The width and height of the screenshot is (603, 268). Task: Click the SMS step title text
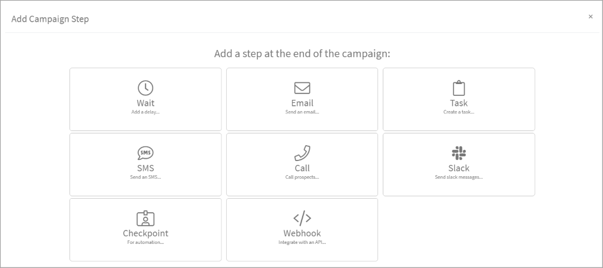point(145,168)
